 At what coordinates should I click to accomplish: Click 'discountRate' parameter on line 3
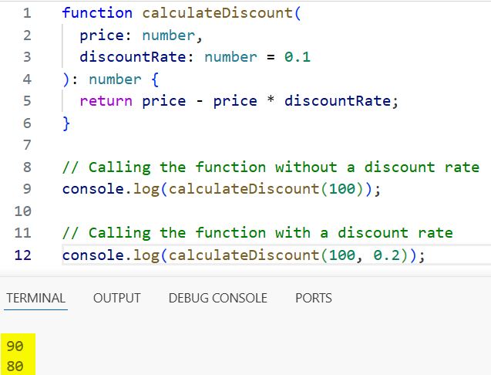(x=133, y=57)
